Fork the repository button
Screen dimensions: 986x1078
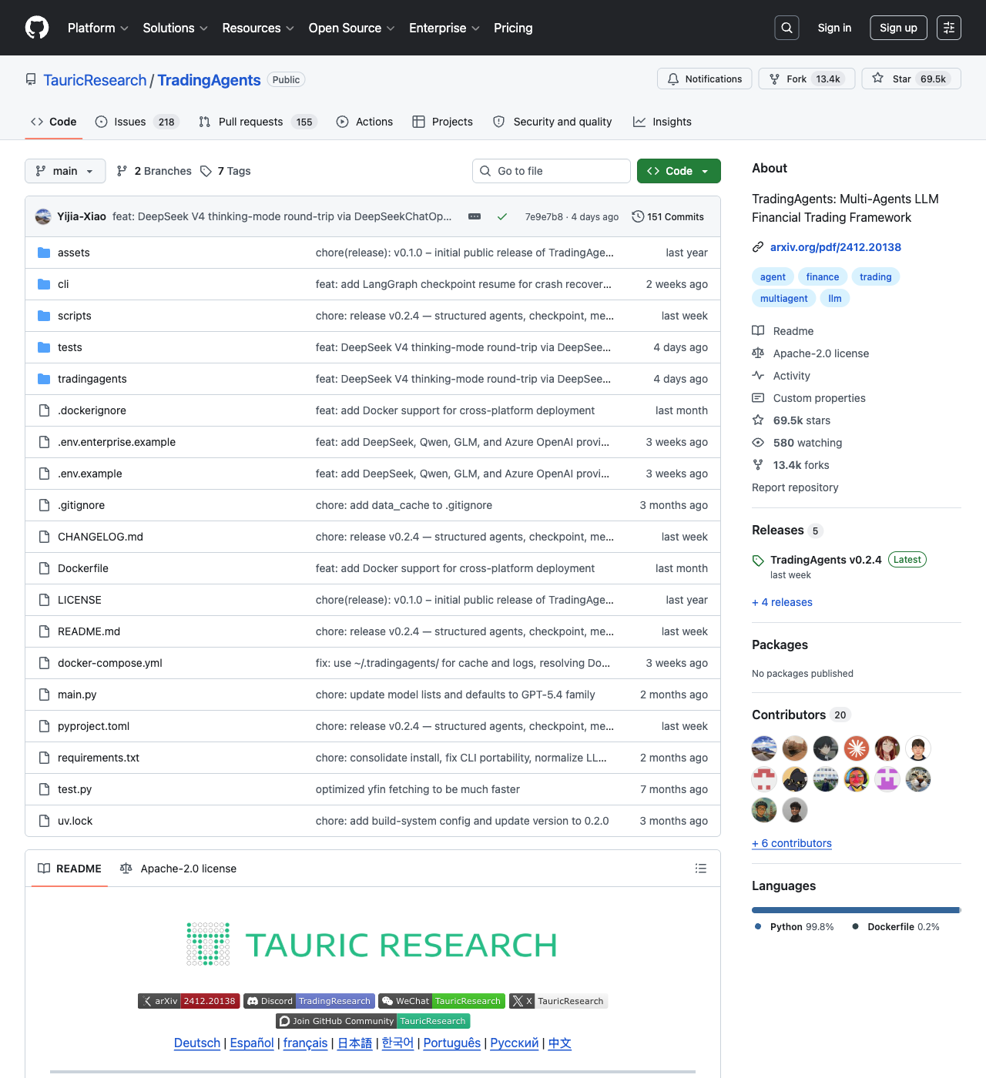[x=807, y=79]
